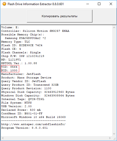Click the vertical scrollbar down arrow
117x141 pixels.
114,134
